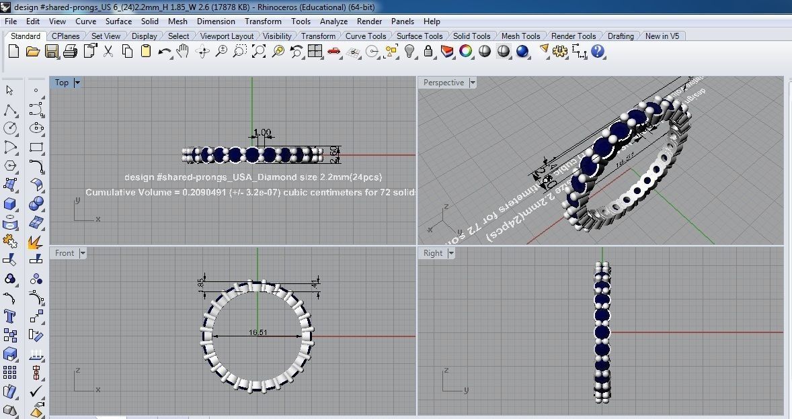Click the Cumulative Volume text in Top view
Image resolution: width=792 pixels, height=419 pixels.
point(251,192)
